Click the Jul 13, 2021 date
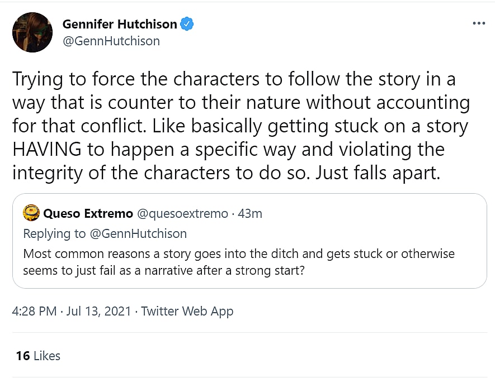The height and width of the screenshot is (378, 495). point(98,312)
